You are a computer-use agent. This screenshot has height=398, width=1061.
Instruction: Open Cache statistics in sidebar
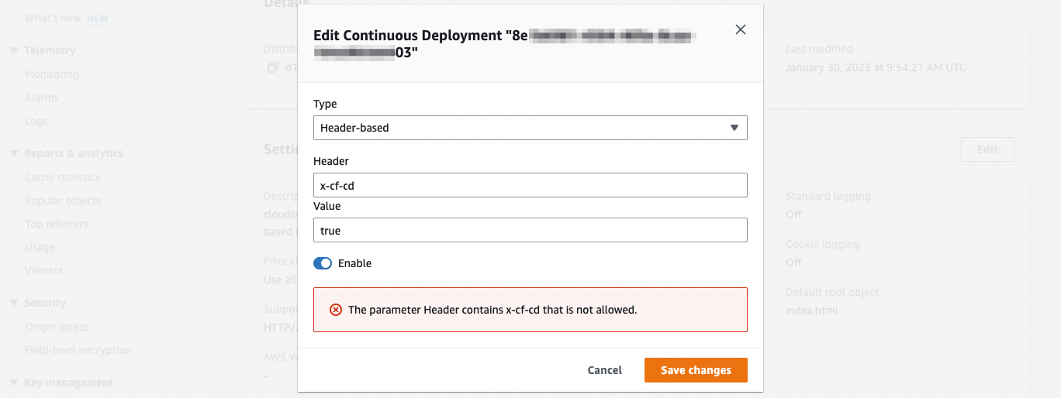coord(62,177)
